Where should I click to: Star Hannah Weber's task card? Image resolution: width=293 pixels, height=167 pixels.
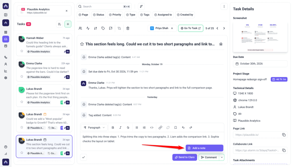tap(22, 51)
